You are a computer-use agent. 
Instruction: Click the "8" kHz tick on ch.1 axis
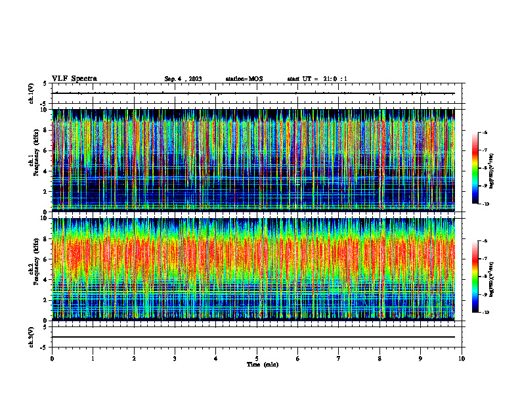47,130
